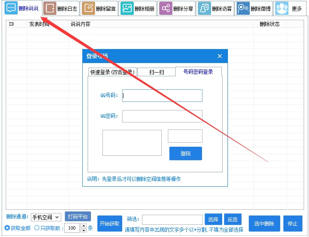Click the 反选 button
Viewport: 309px width, 237px height.
[x=233, y=219]
